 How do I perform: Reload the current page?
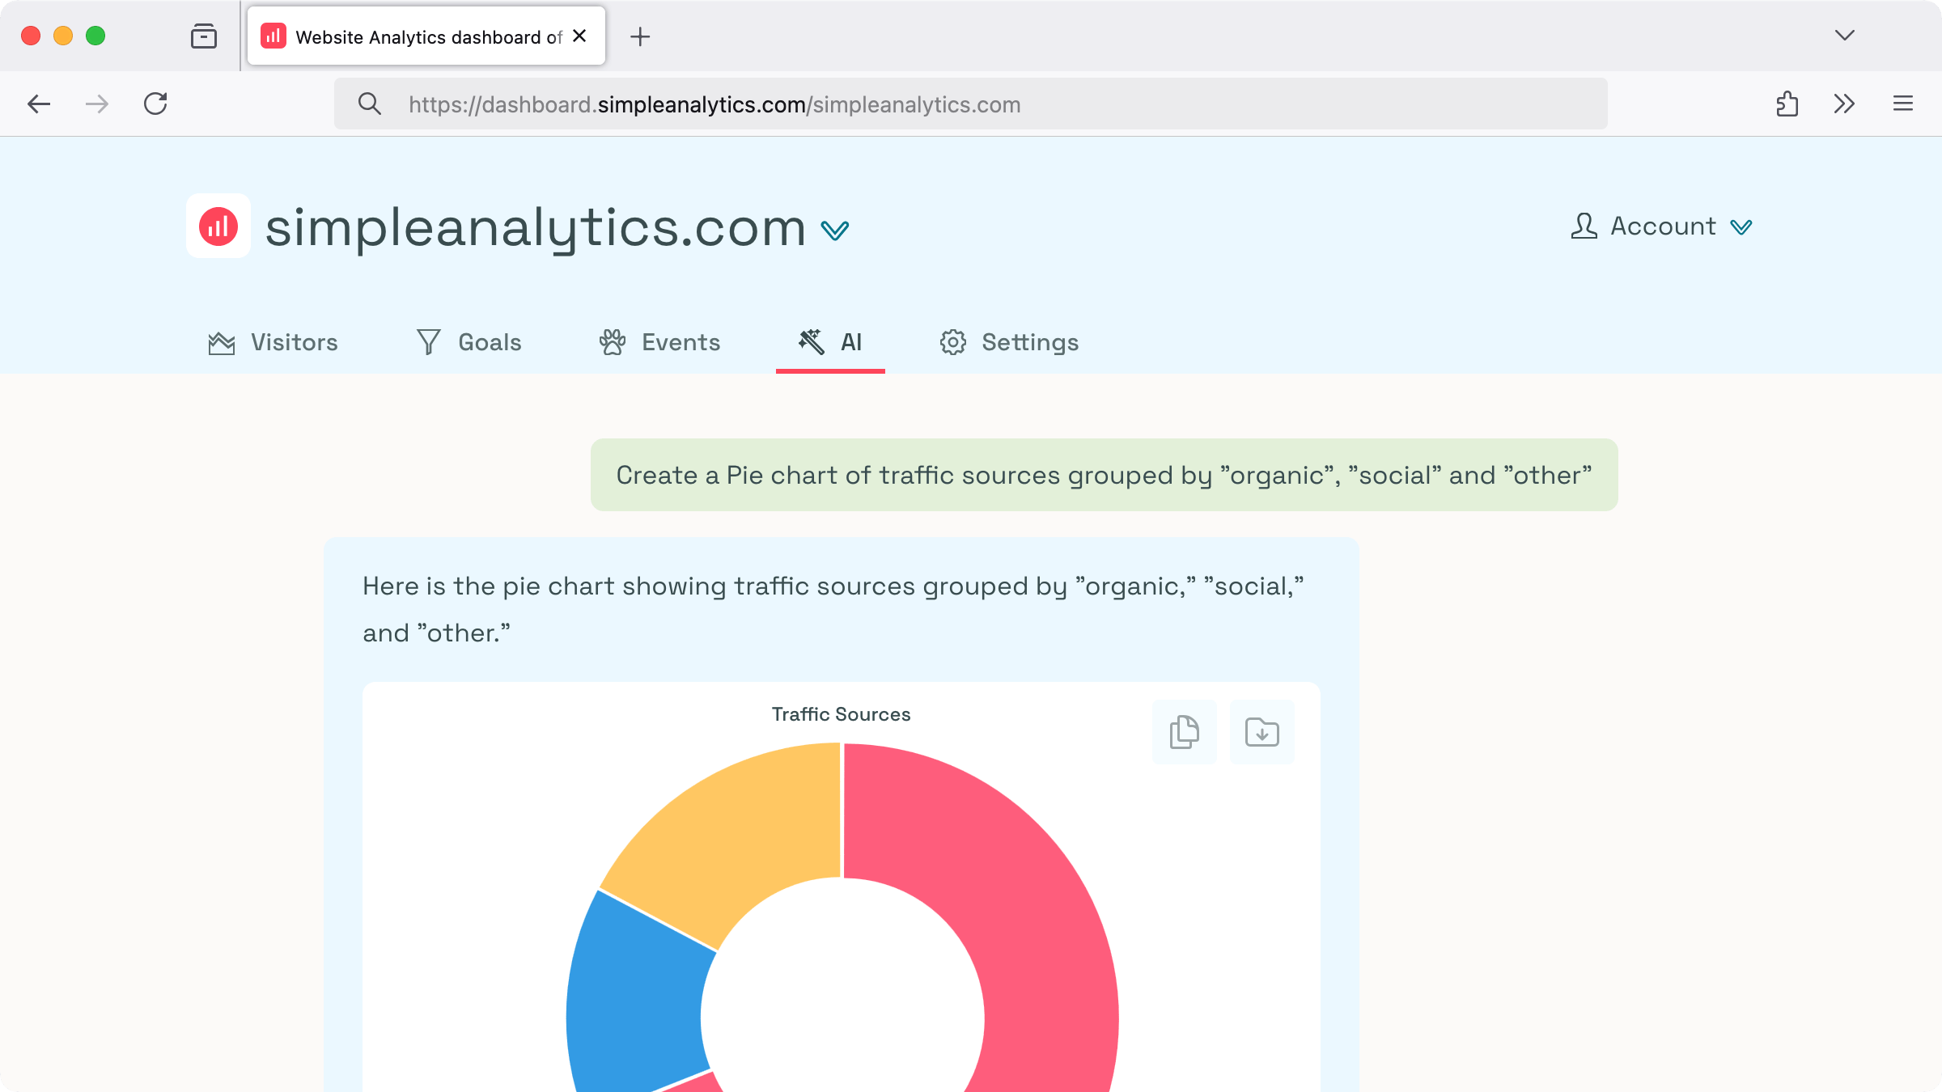pos(155,104)
